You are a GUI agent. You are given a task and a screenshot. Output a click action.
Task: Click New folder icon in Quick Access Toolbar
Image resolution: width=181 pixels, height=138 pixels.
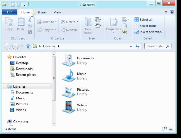coord(19,4)
